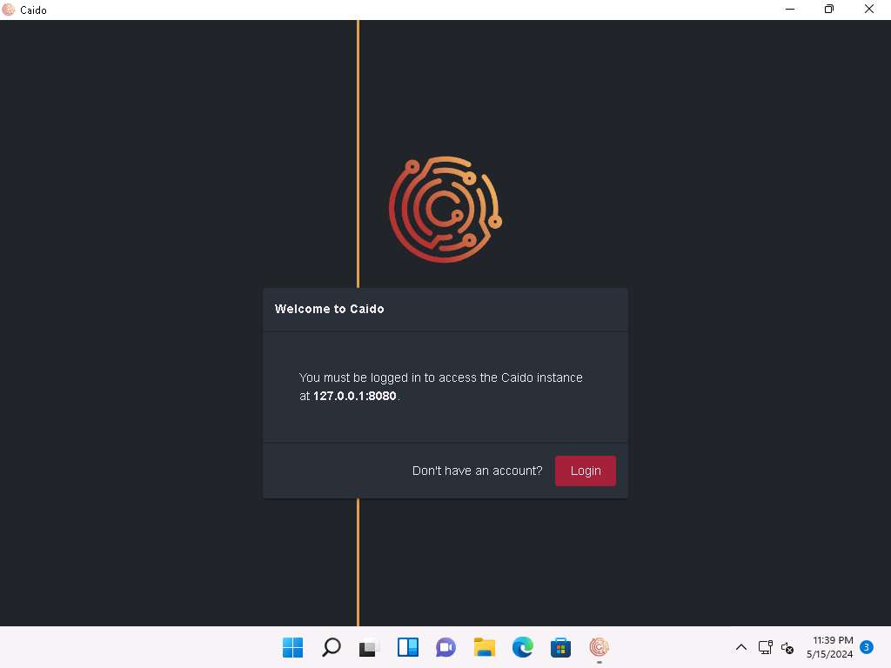This screenshot has width=891, height=668.
Task: Click the Caido icon in the title bar
Action: [x=9, y=10]
